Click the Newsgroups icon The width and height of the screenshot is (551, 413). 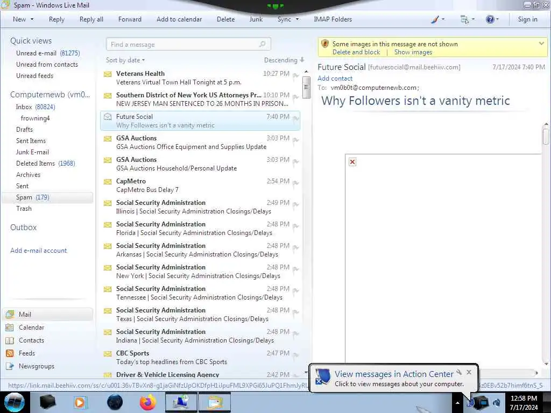[10, 366]
